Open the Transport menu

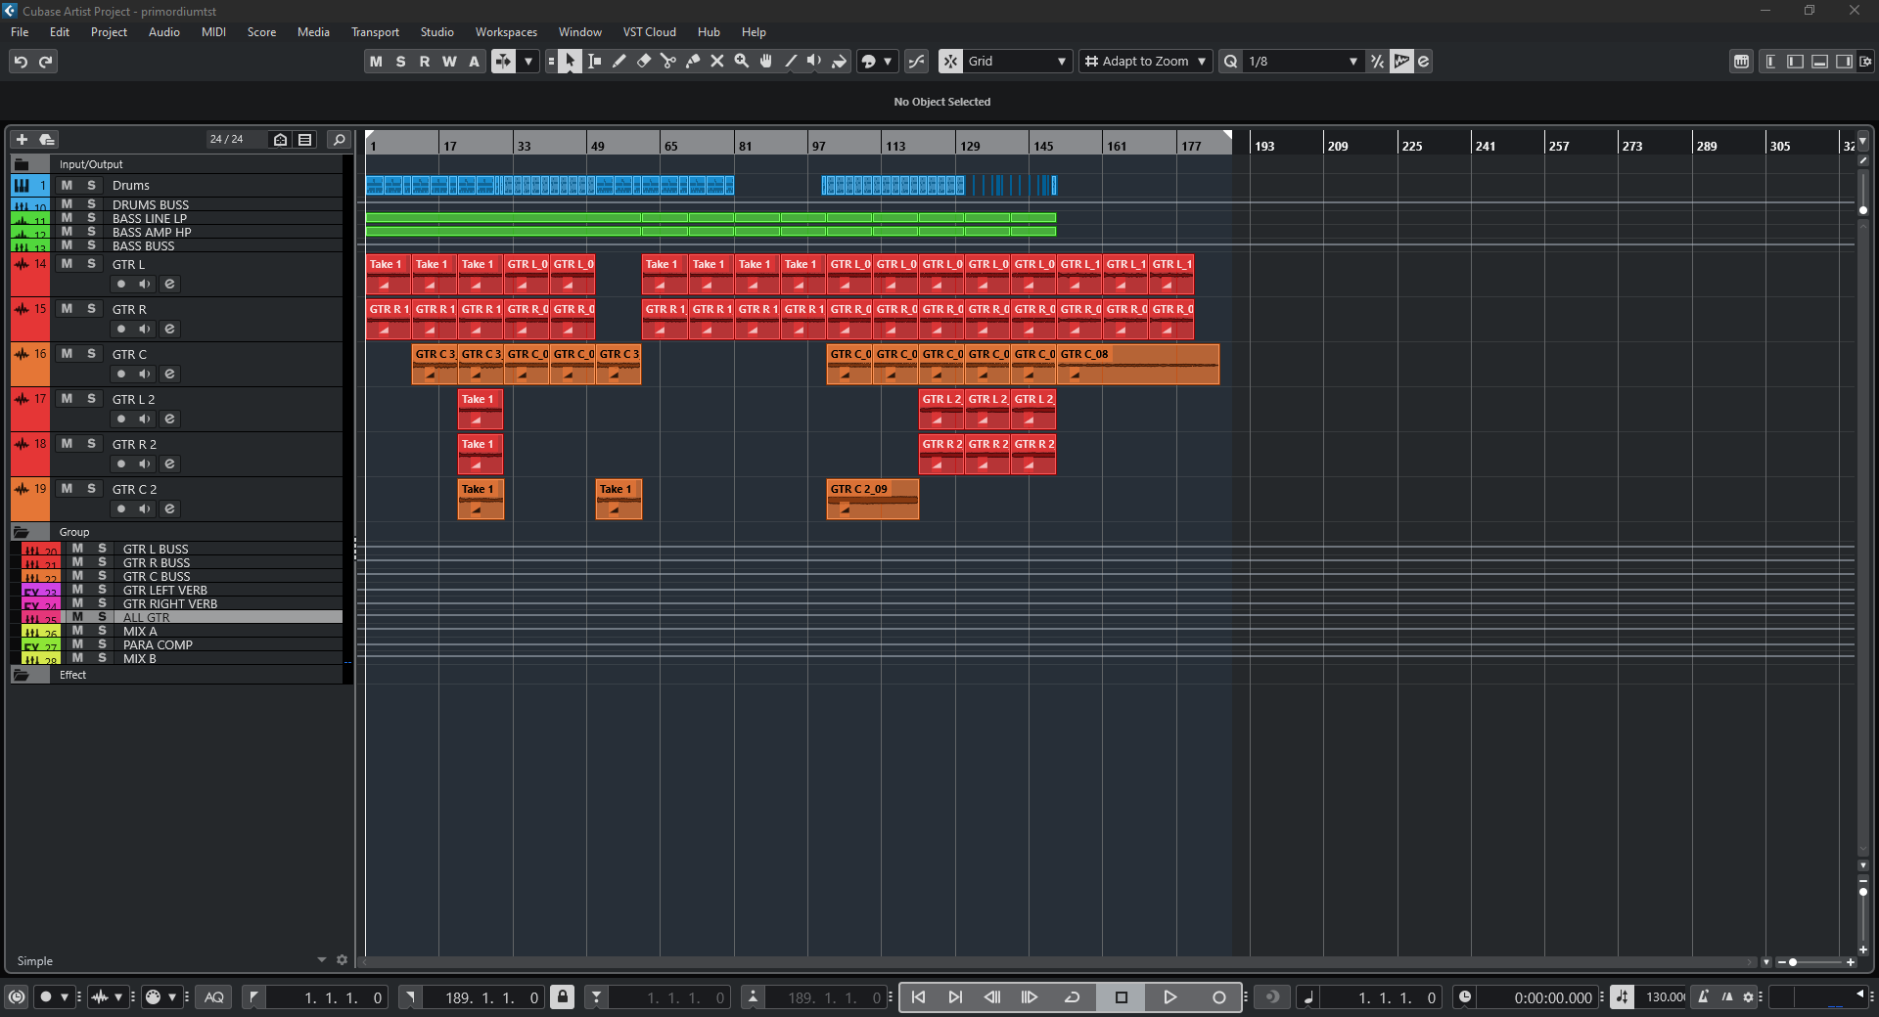(375, 32)
